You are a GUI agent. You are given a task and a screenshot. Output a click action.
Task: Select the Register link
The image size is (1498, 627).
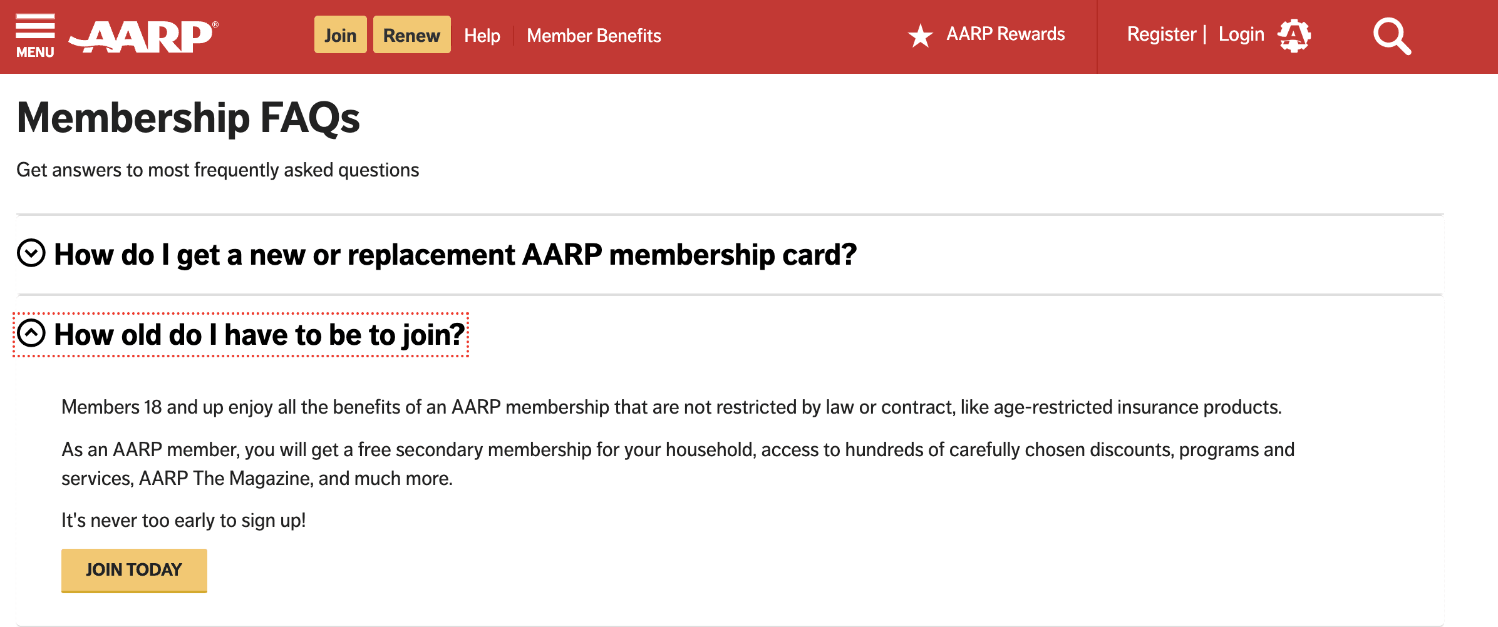[x=1162, y=34]
